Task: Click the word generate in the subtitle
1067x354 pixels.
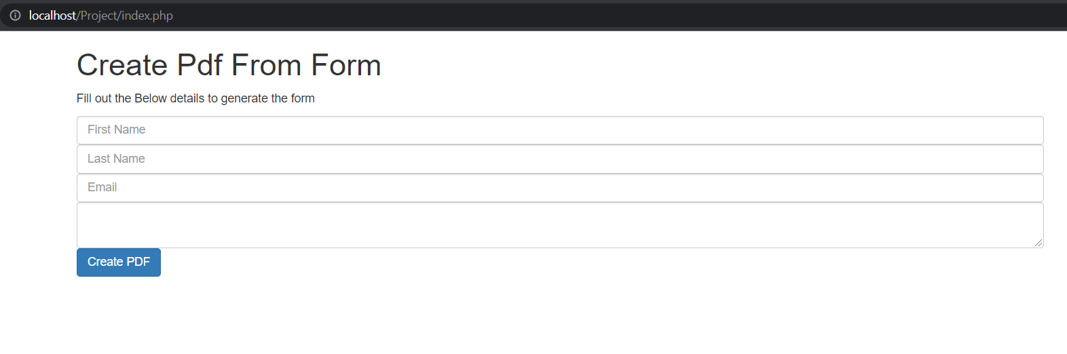Action: [244, 98]
